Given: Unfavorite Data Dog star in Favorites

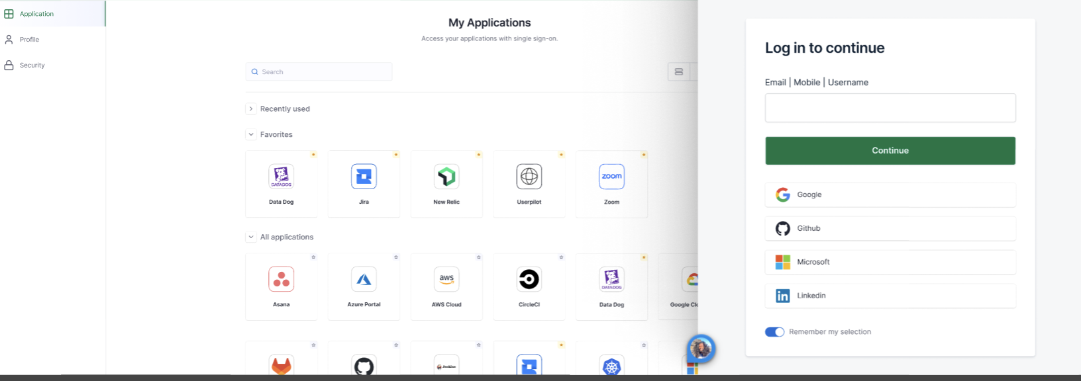Looking at the screenshot, I should tap(313, 155).
